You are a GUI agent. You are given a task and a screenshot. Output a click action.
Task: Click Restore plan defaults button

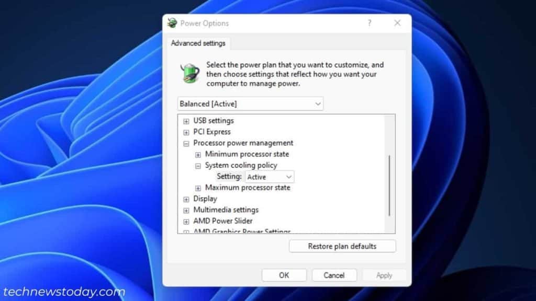click(x=342, y=247)
